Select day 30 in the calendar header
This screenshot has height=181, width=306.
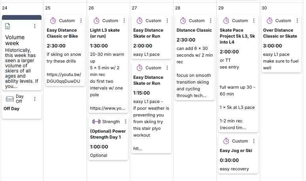pyautogui.click(x=264, y=8)
